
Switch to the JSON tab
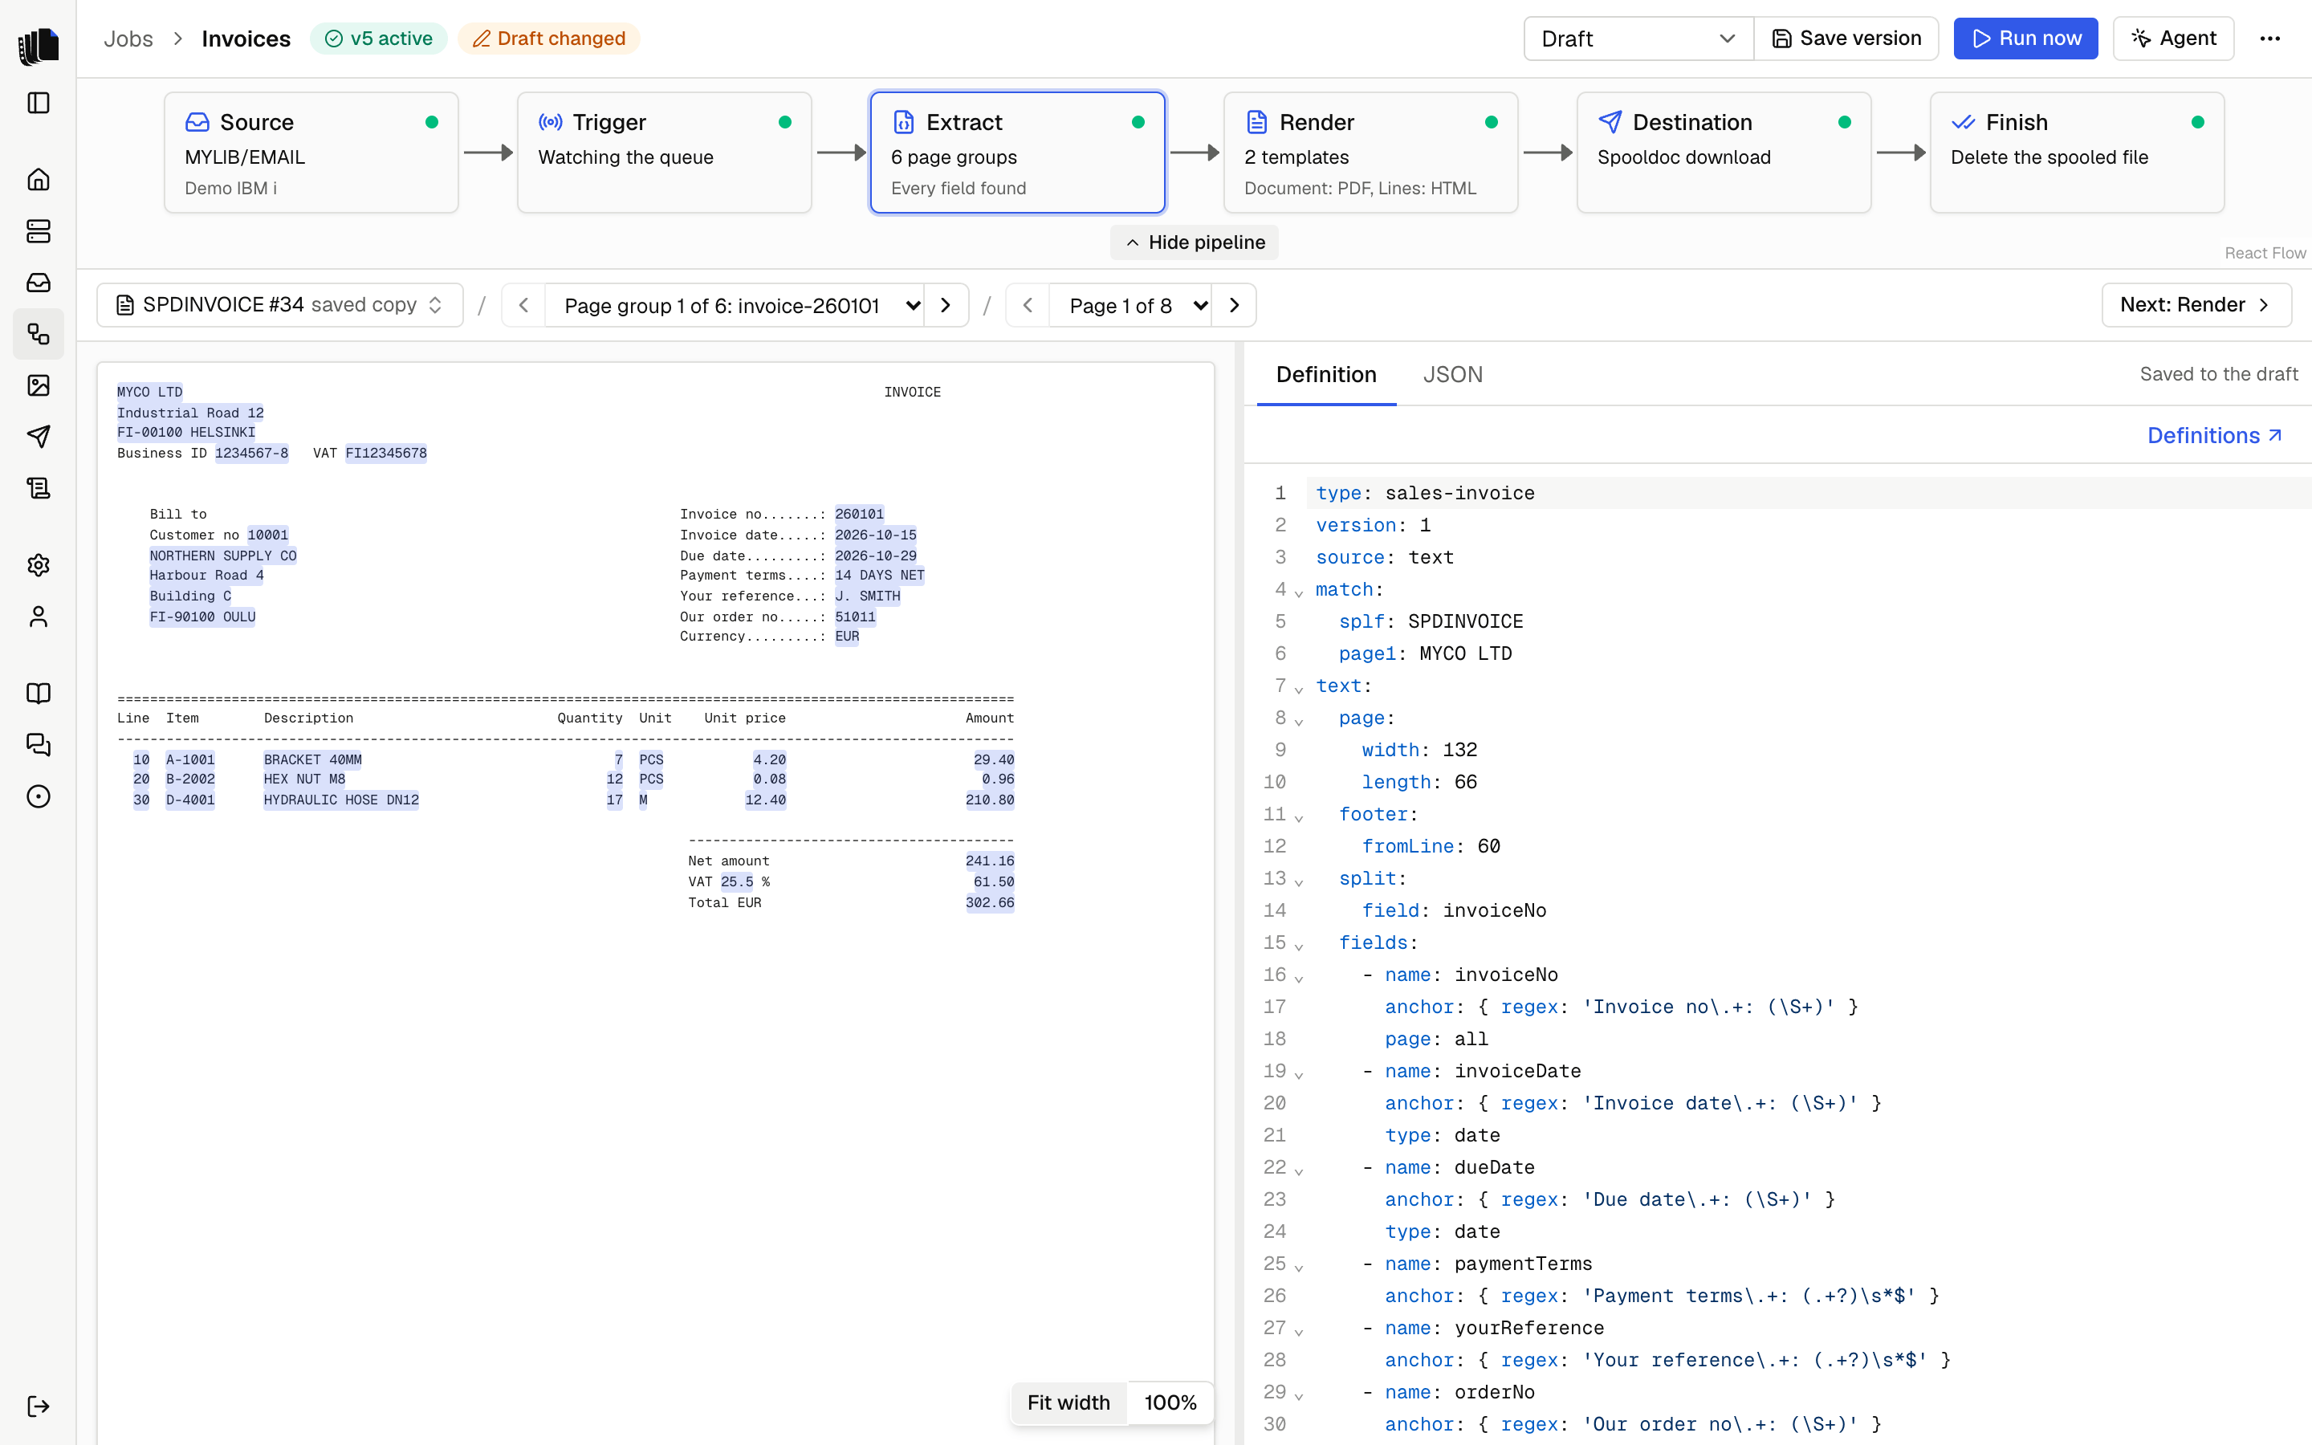click(1452, 373)
